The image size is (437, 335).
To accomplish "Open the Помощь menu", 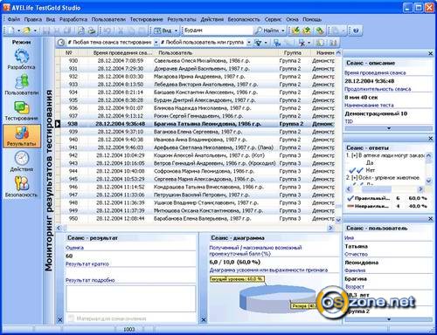I will click(x=312, y=19).
